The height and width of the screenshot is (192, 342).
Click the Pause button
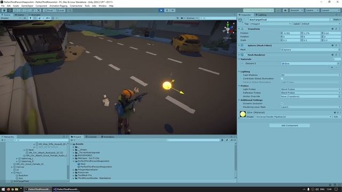click(x=167, y=10)
